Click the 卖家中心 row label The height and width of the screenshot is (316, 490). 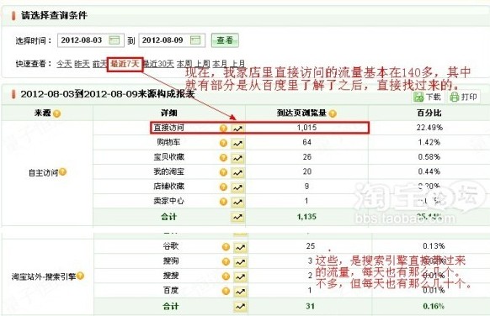[x=168, y=201]
